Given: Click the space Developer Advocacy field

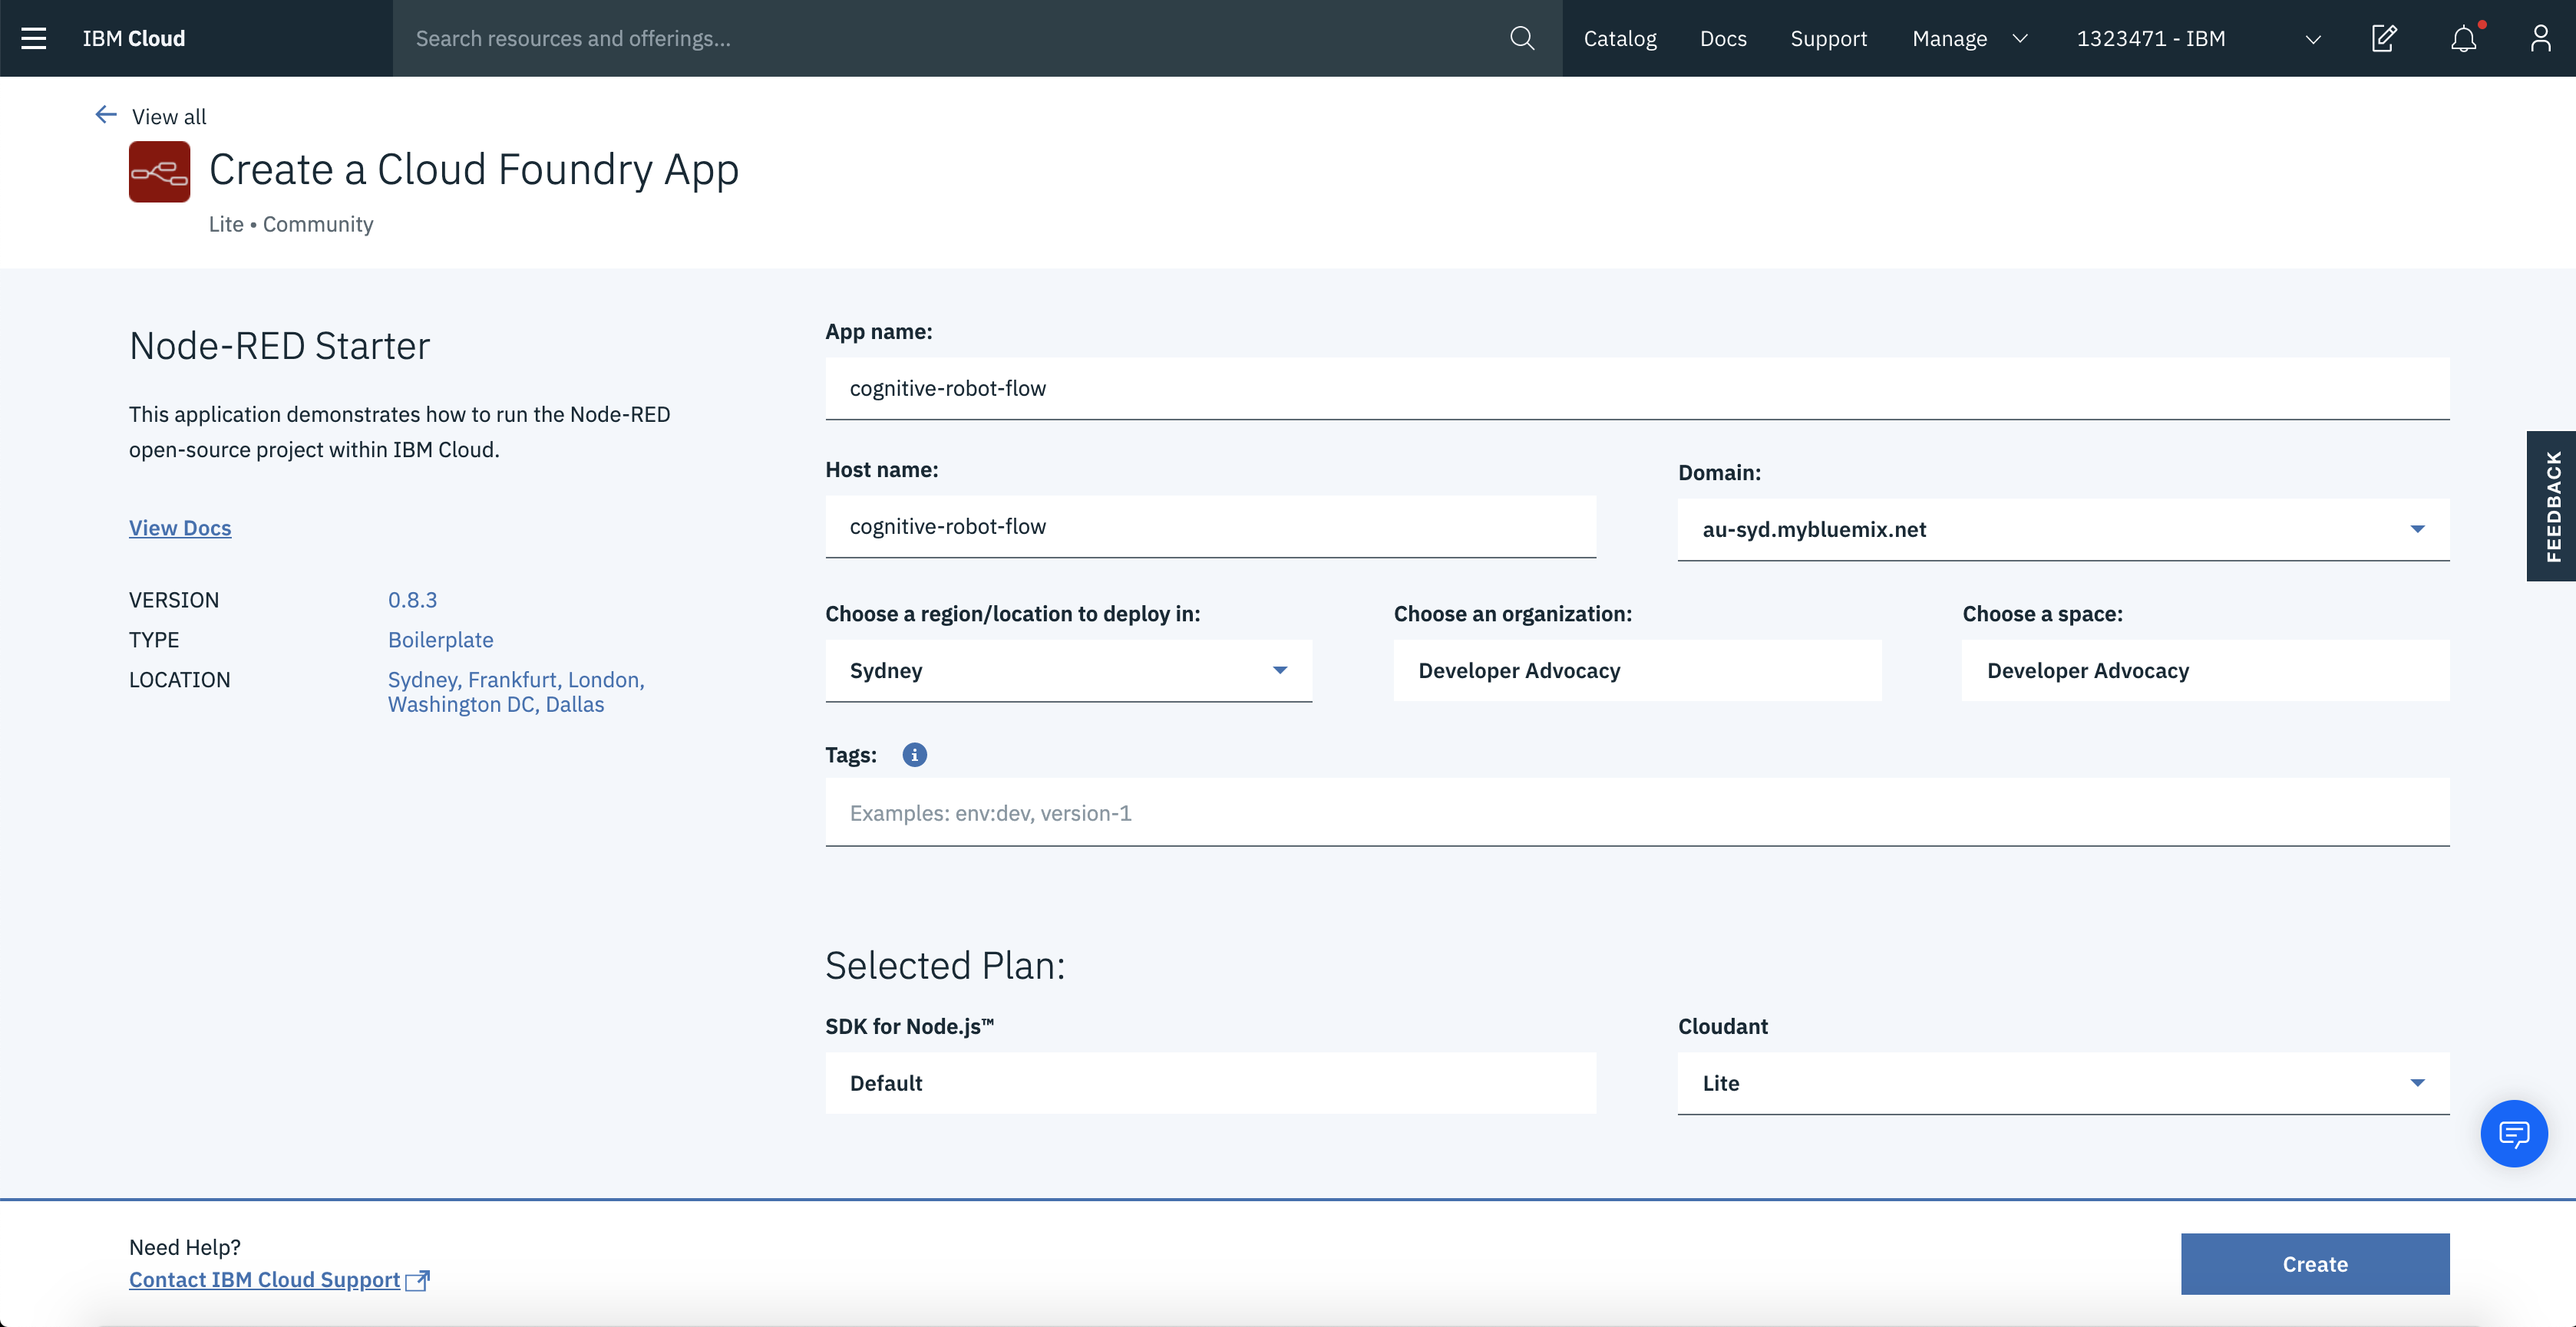Looking at the screenshot, I should [2205, 670].
